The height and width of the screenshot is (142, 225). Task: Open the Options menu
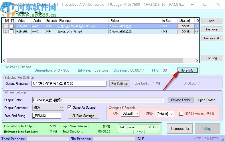coord(22,13)
